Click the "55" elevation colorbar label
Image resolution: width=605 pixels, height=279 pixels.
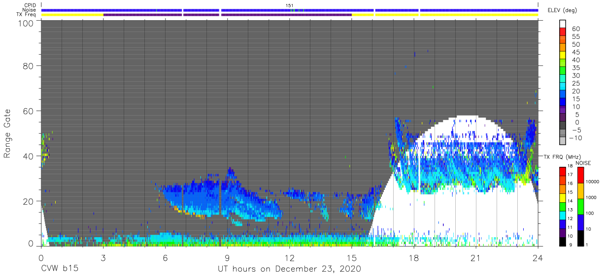pos(575,36)
